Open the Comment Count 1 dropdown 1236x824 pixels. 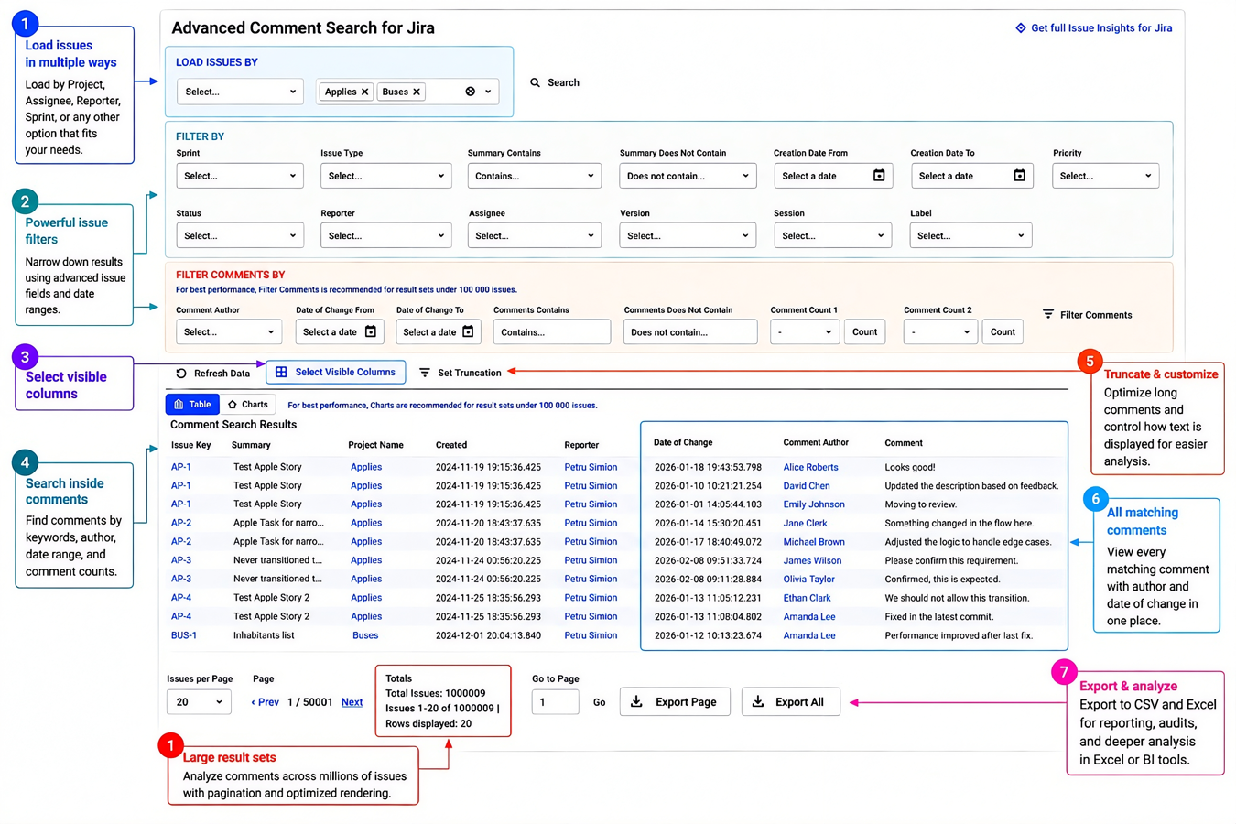pos(805,331)
